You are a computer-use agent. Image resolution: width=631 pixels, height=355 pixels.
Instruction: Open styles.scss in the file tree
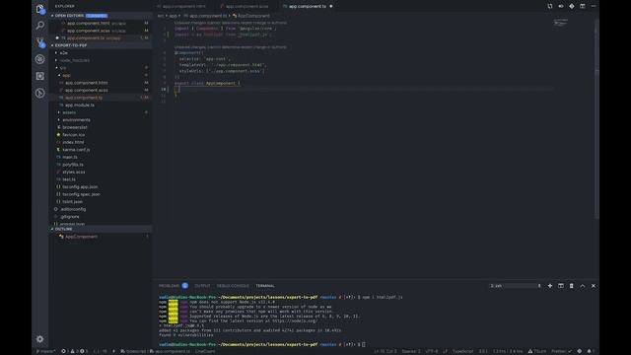pos(73,172)
